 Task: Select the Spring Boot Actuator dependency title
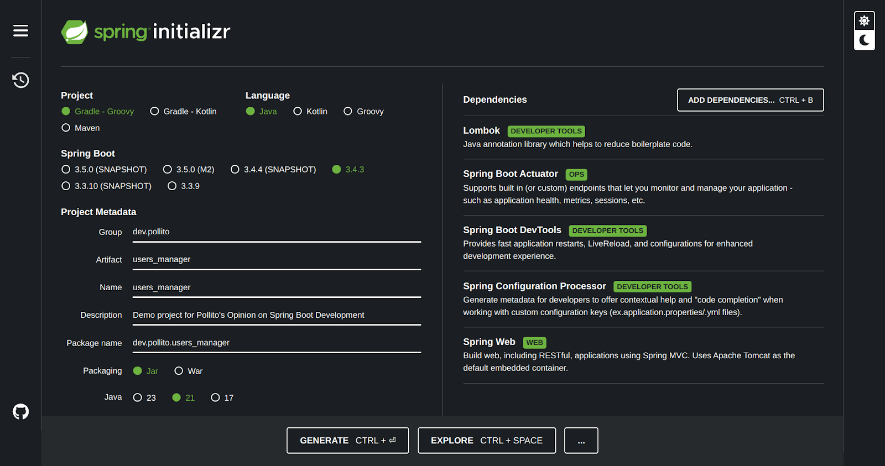point(511,174)
